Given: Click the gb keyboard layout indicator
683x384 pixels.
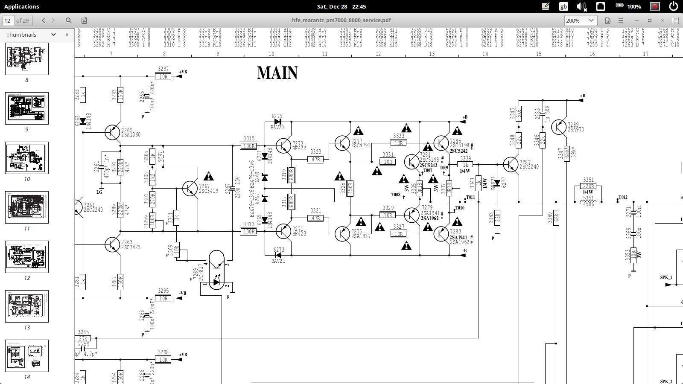Looking at the screenshot, I should coord(563,6).
